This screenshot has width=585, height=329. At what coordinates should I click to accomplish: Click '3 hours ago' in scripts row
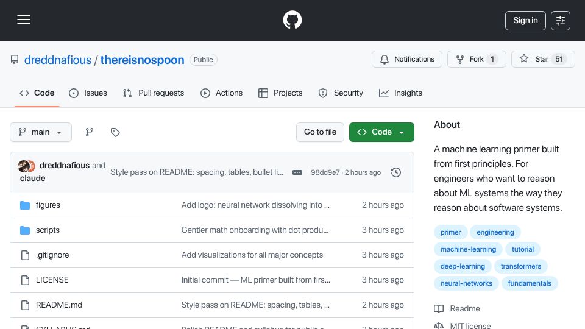383,230
